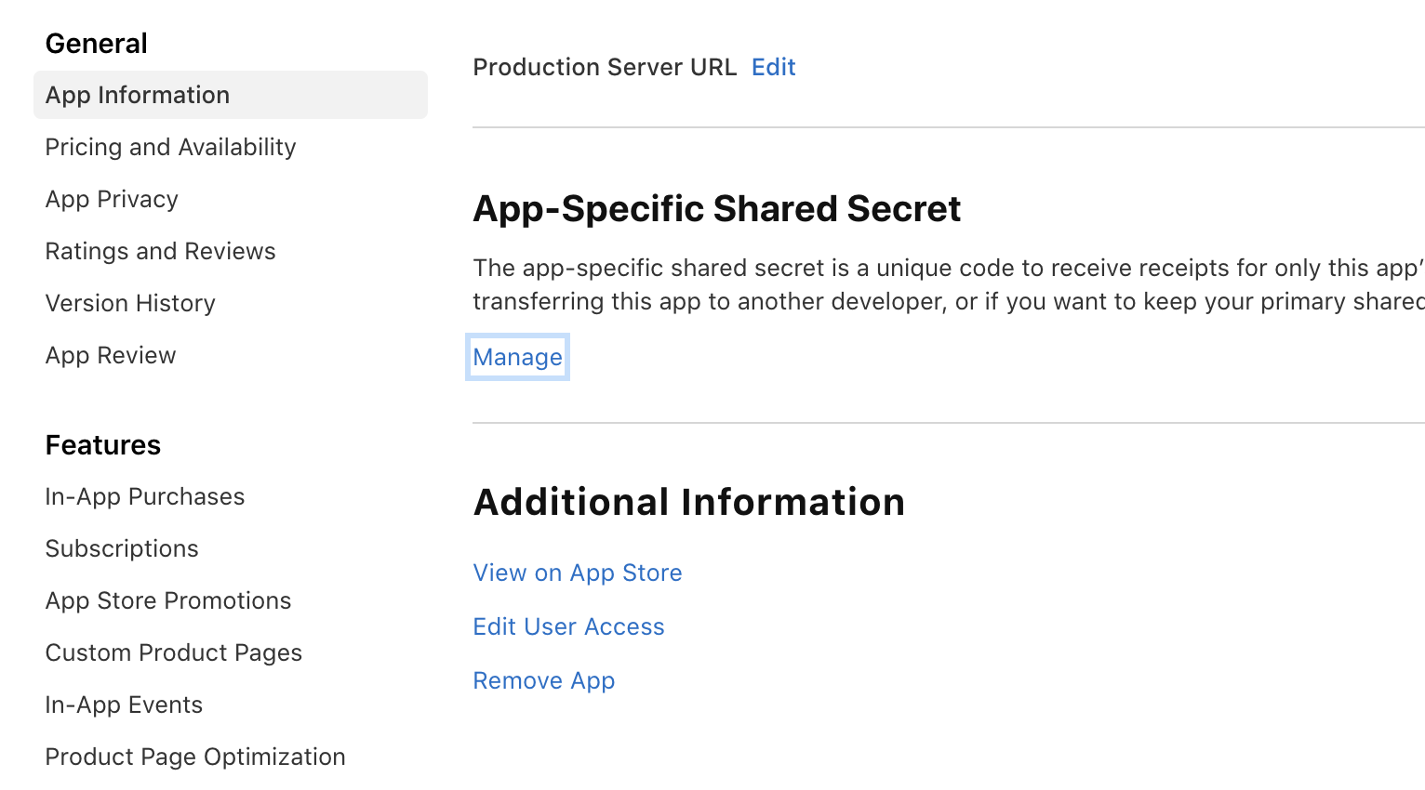Open the View on App Store link

tap(578, 573)
